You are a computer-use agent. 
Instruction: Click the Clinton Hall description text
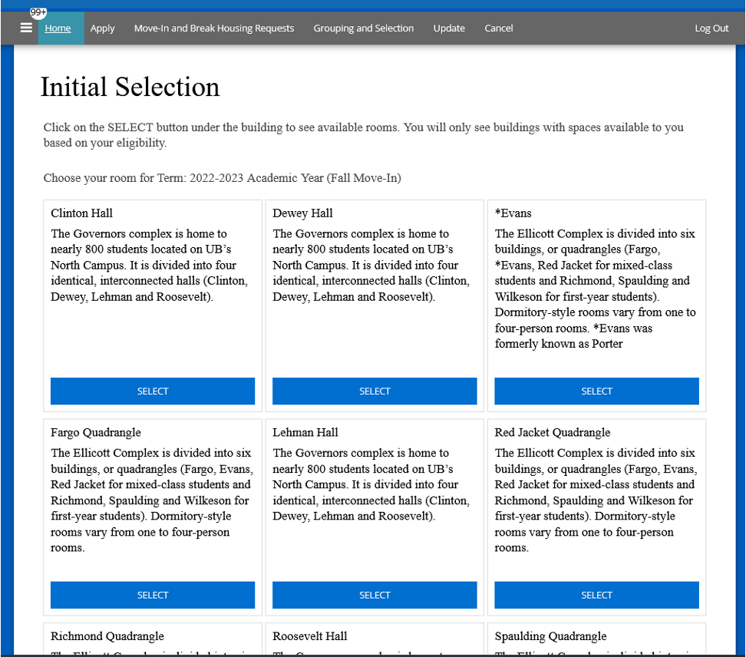click(151, 265)
